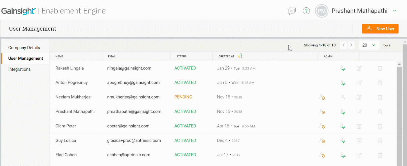Click the scroll-up arrow of the user table scrollbar

pos(399,64)
